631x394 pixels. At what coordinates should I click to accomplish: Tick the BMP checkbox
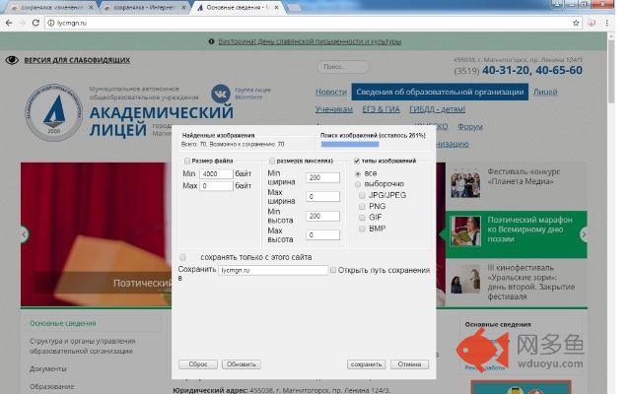(362, 229)
